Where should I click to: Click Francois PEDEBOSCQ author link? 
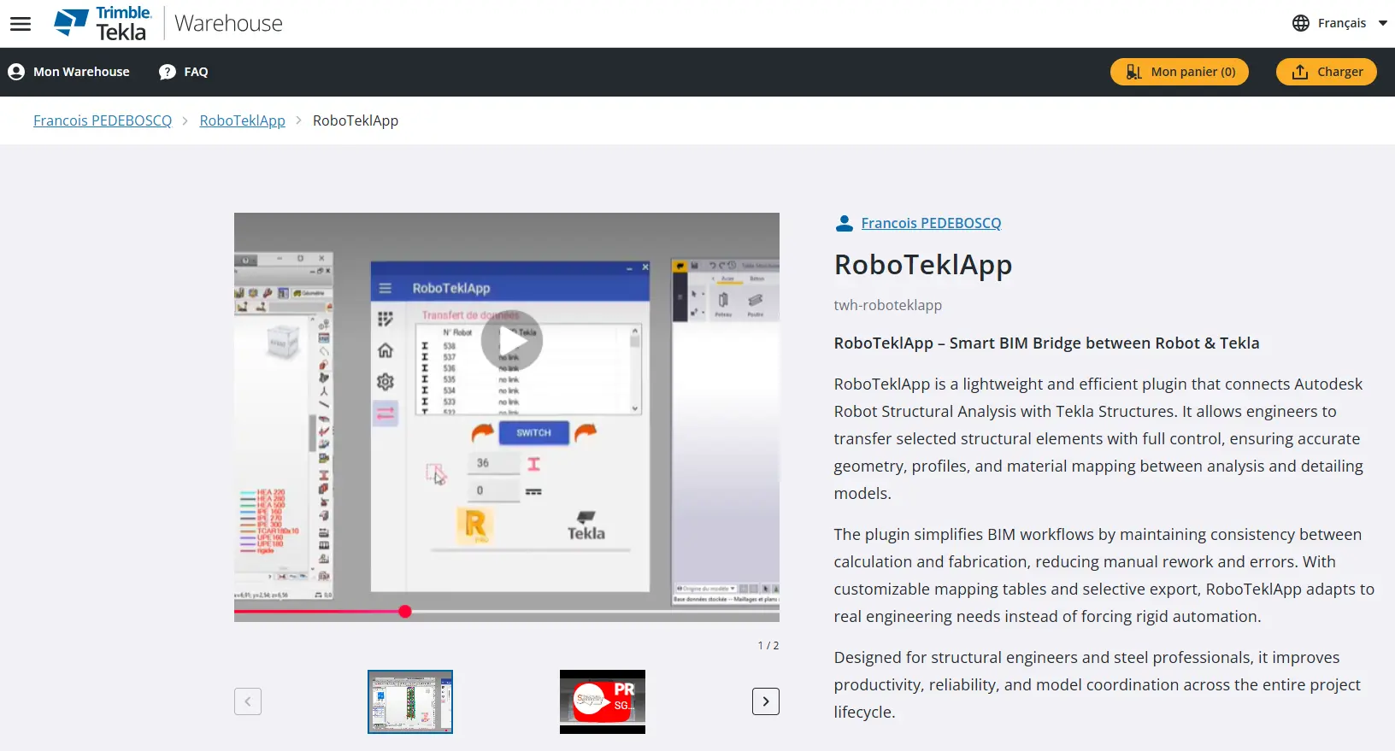click(x=931, y=223)
